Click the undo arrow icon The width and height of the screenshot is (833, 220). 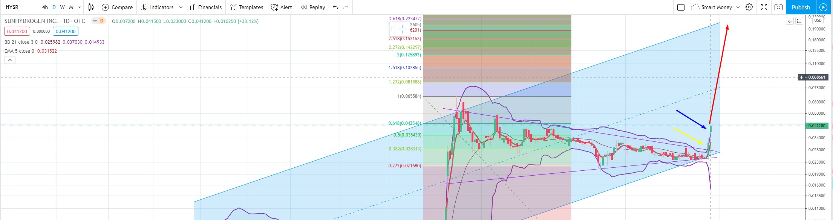coord(335,7)
